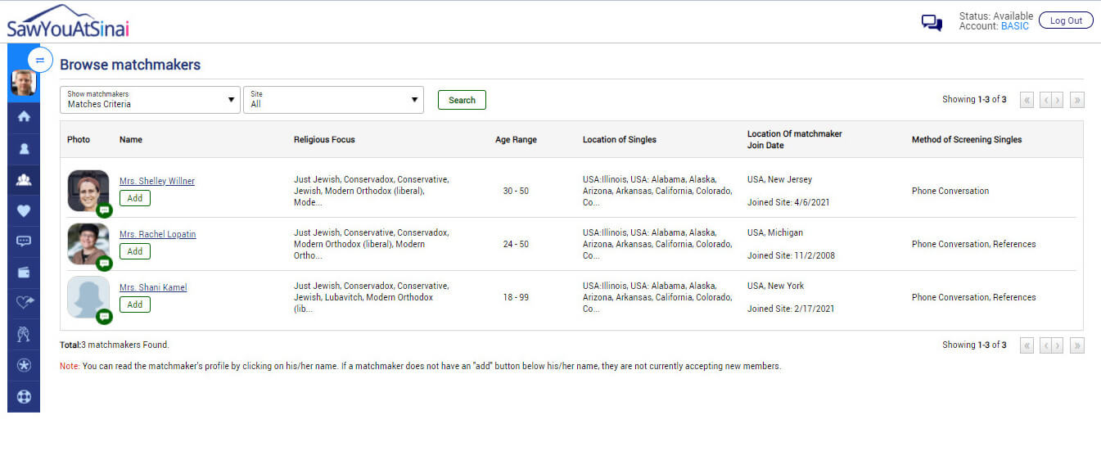Open the champagne glasses sidebar icon
Screen dimensions: 1101x451
tap(24, 334)
